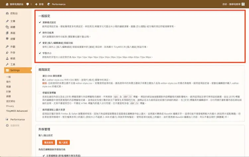The image size is (249, 157).
Task: Open the 寫作 settings submenu item
Action: coord(8,82)
